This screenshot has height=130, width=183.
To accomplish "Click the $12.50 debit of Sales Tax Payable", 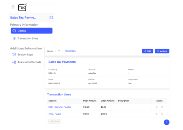I will [x=86, y=107].
